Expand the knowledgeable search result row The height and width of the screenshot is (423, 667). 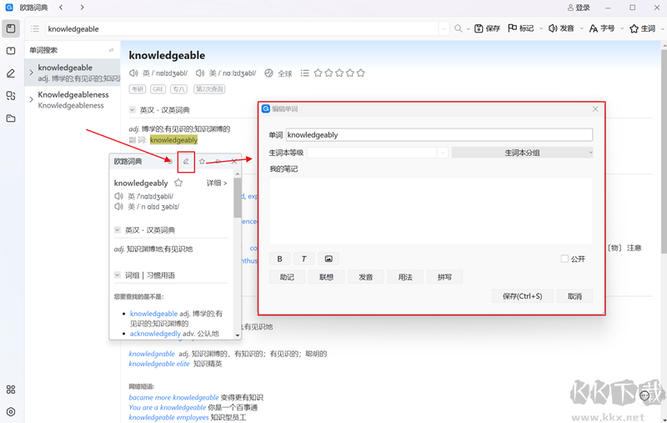coord(31,73)
